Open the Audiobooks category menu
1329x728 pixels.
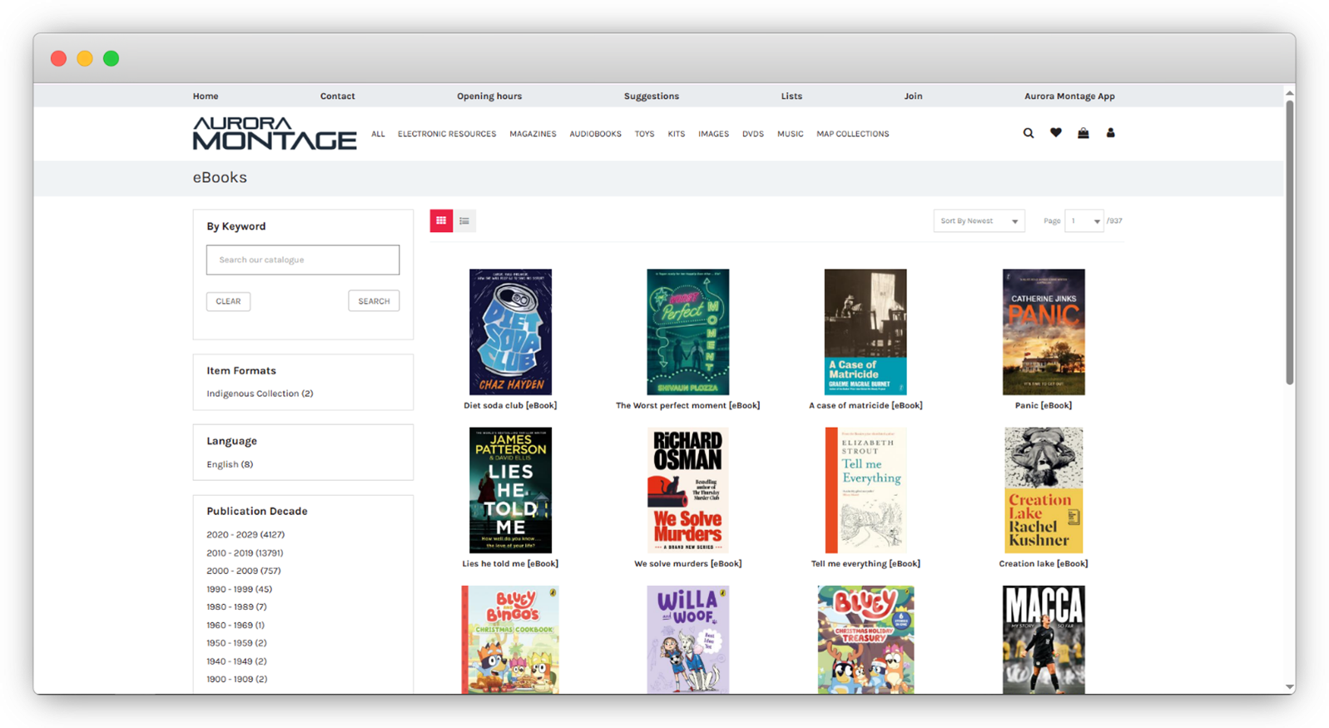(x=595, y=134)
